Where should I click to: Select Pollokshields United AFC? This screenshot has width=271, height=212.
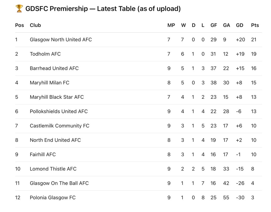pyautogui.click(x=58, y=111)
